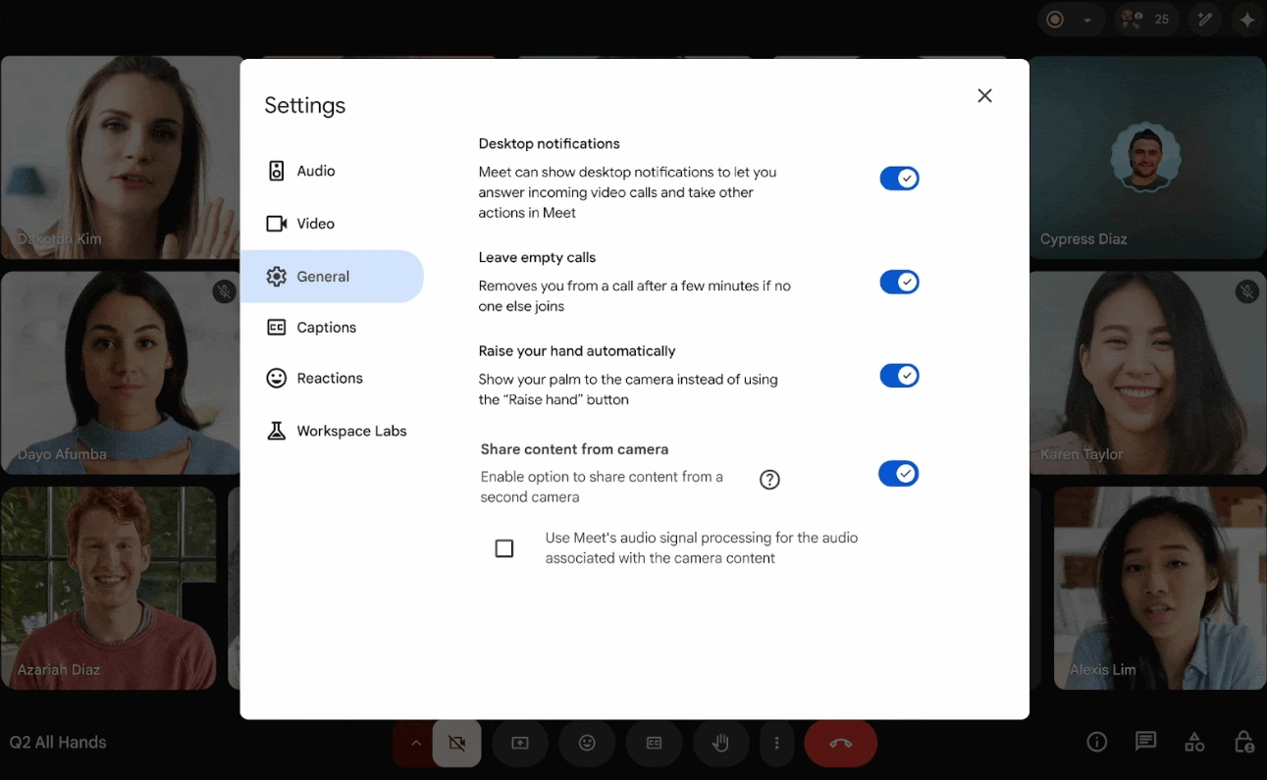Viewport: 1267px width, 780px height.
Task: Click the Workspace Labs flask icon
Action: click(x=277, y=432)
